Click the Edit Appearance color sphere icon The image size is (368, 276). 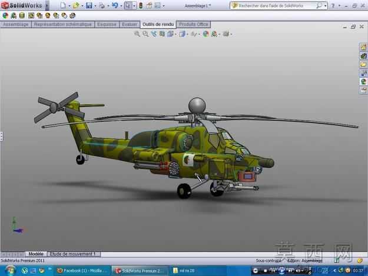tap(5, 16)
